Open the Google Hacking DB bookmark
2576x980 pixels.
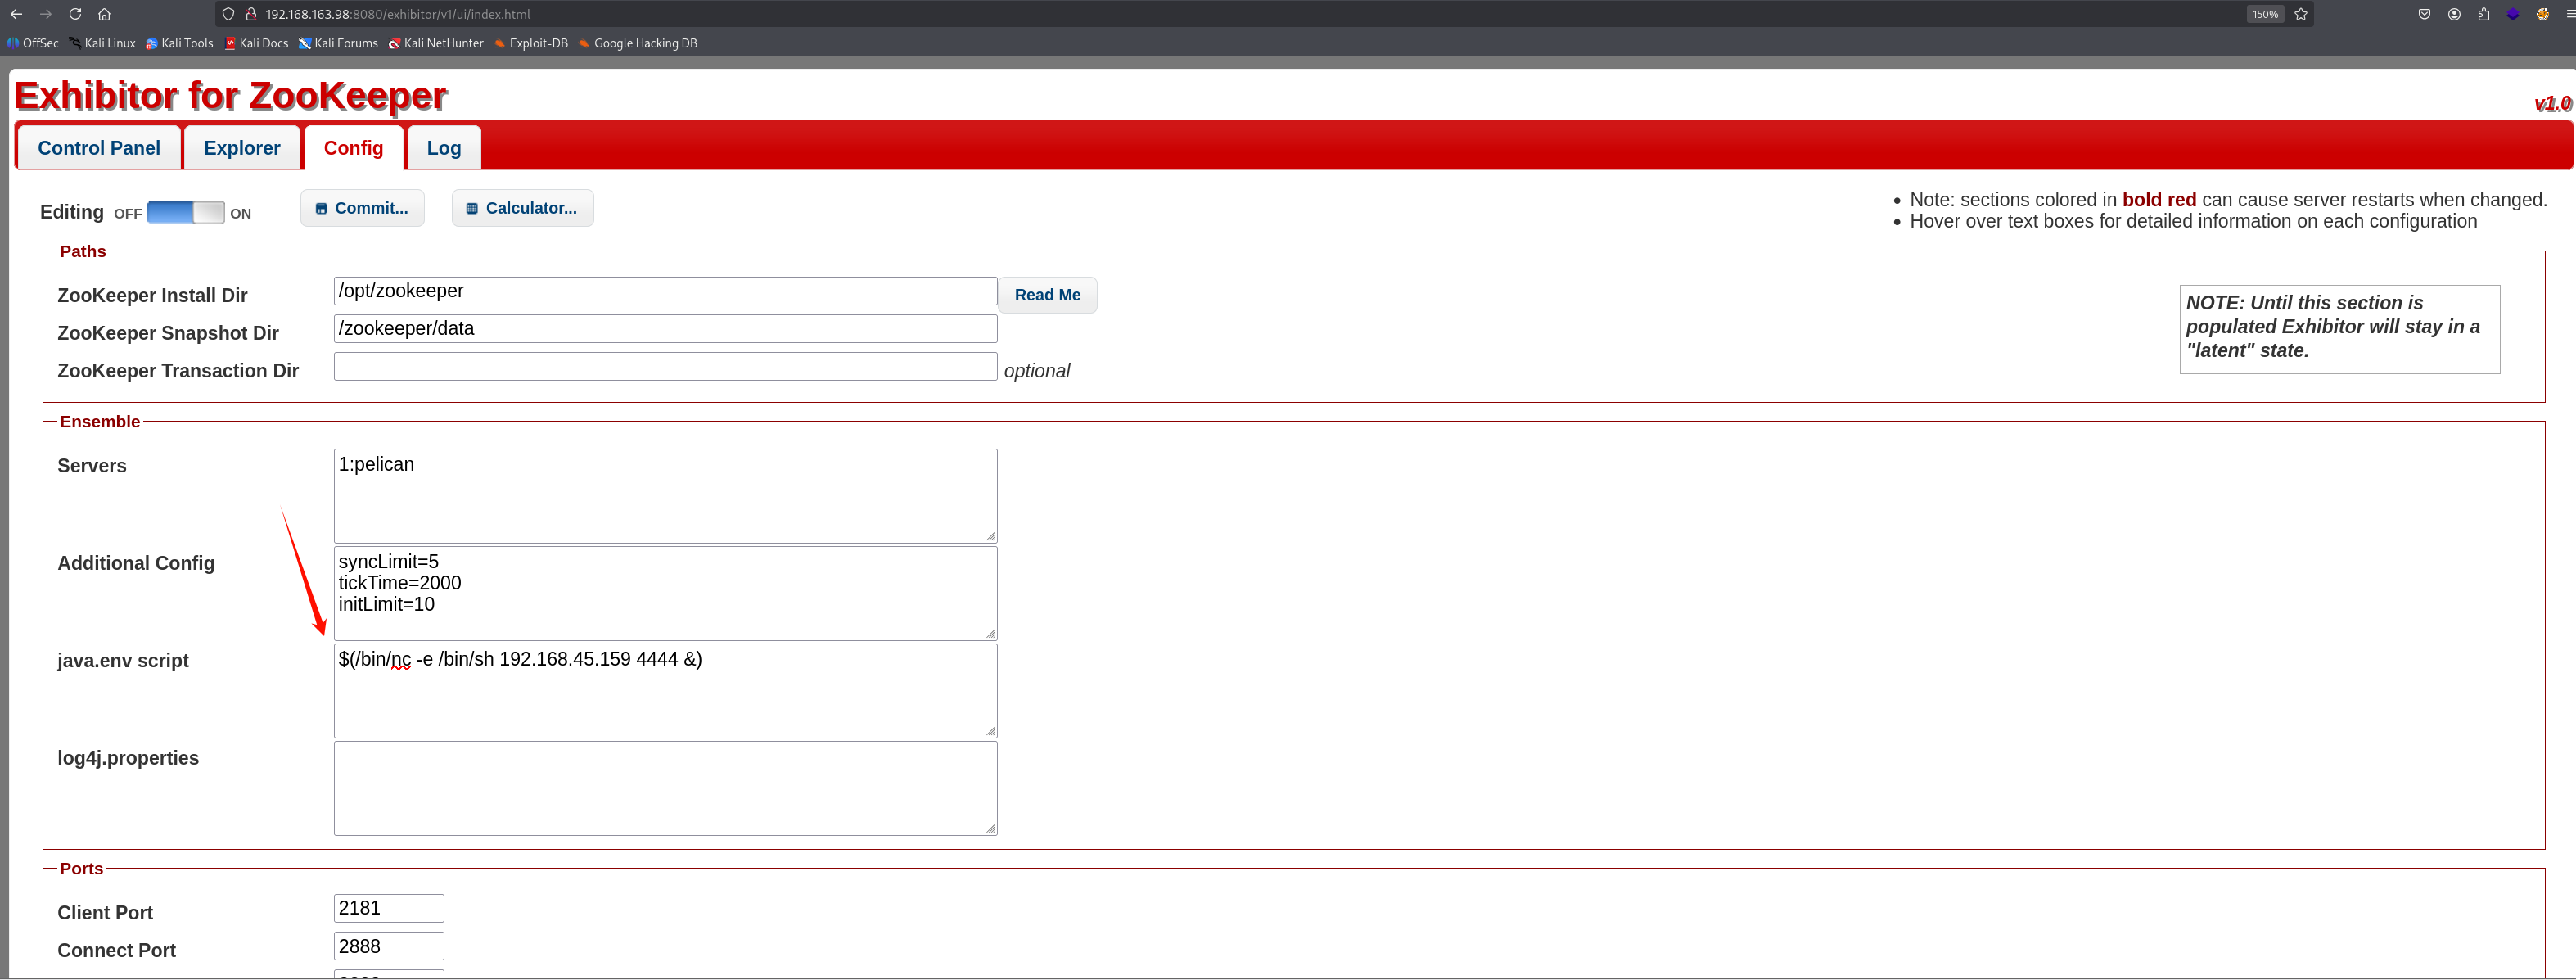pyautogui.click(x=638, y=43)
